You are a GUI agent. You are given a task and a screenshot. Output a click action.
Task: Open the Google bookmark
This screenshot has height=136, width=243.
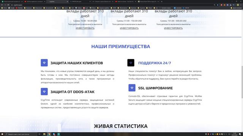coord(11,8)
